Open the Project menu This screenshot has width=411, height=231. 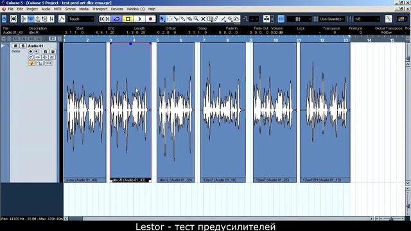click(32, 9)
